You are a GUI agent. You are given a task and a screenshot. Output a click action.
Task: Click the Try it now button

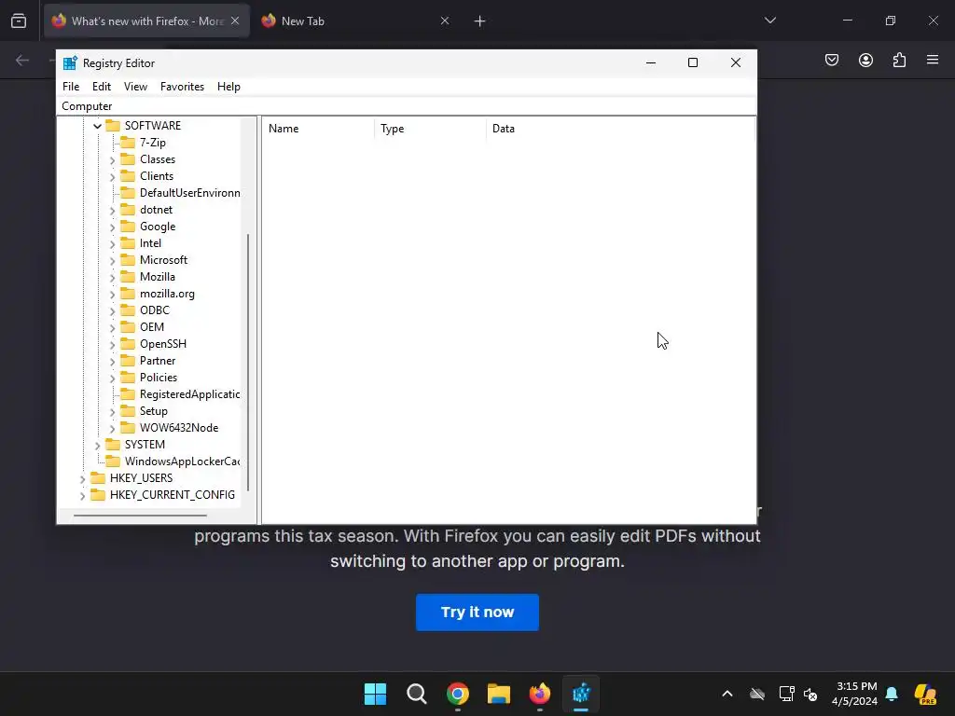(477, 612)
